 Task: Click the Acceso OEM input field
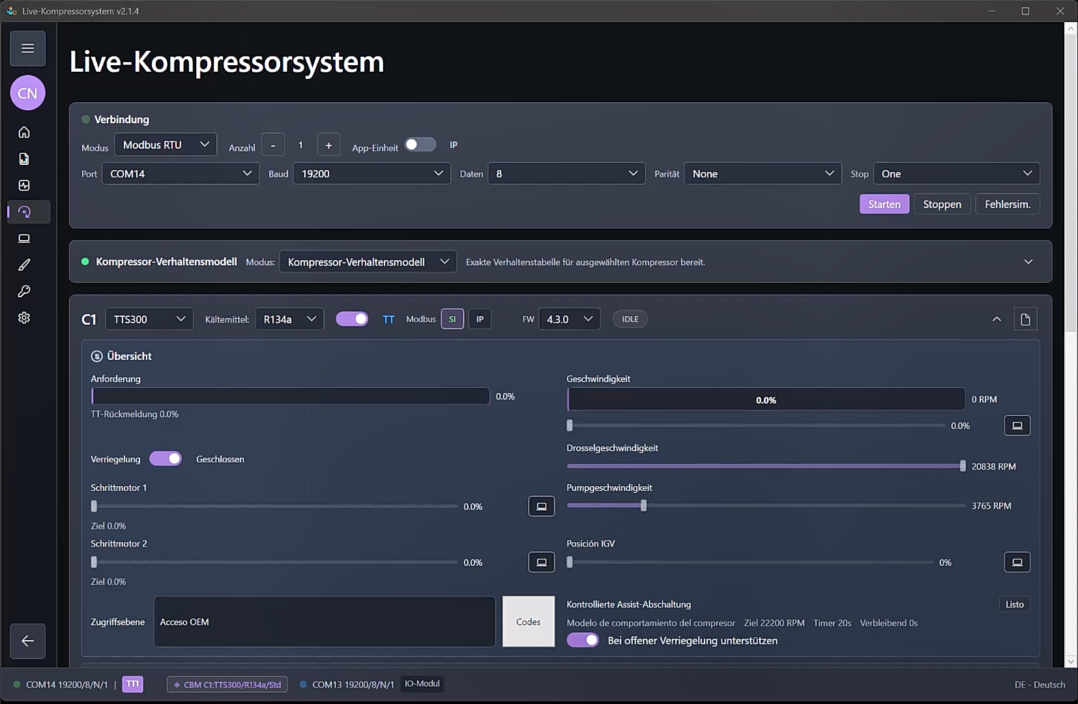(x=325, y=622)
